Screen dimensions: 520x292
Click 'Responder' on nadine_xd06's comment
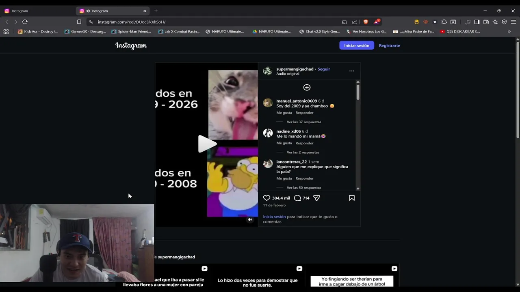304,143
